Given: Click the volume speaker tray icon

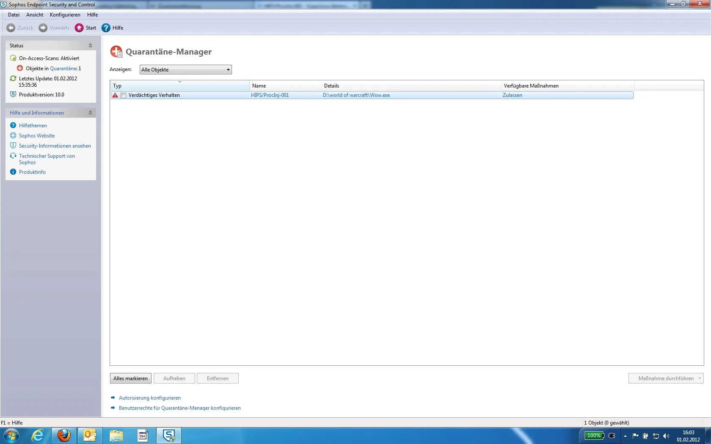Looking at the screenshot, I should [x=666, y=436].
